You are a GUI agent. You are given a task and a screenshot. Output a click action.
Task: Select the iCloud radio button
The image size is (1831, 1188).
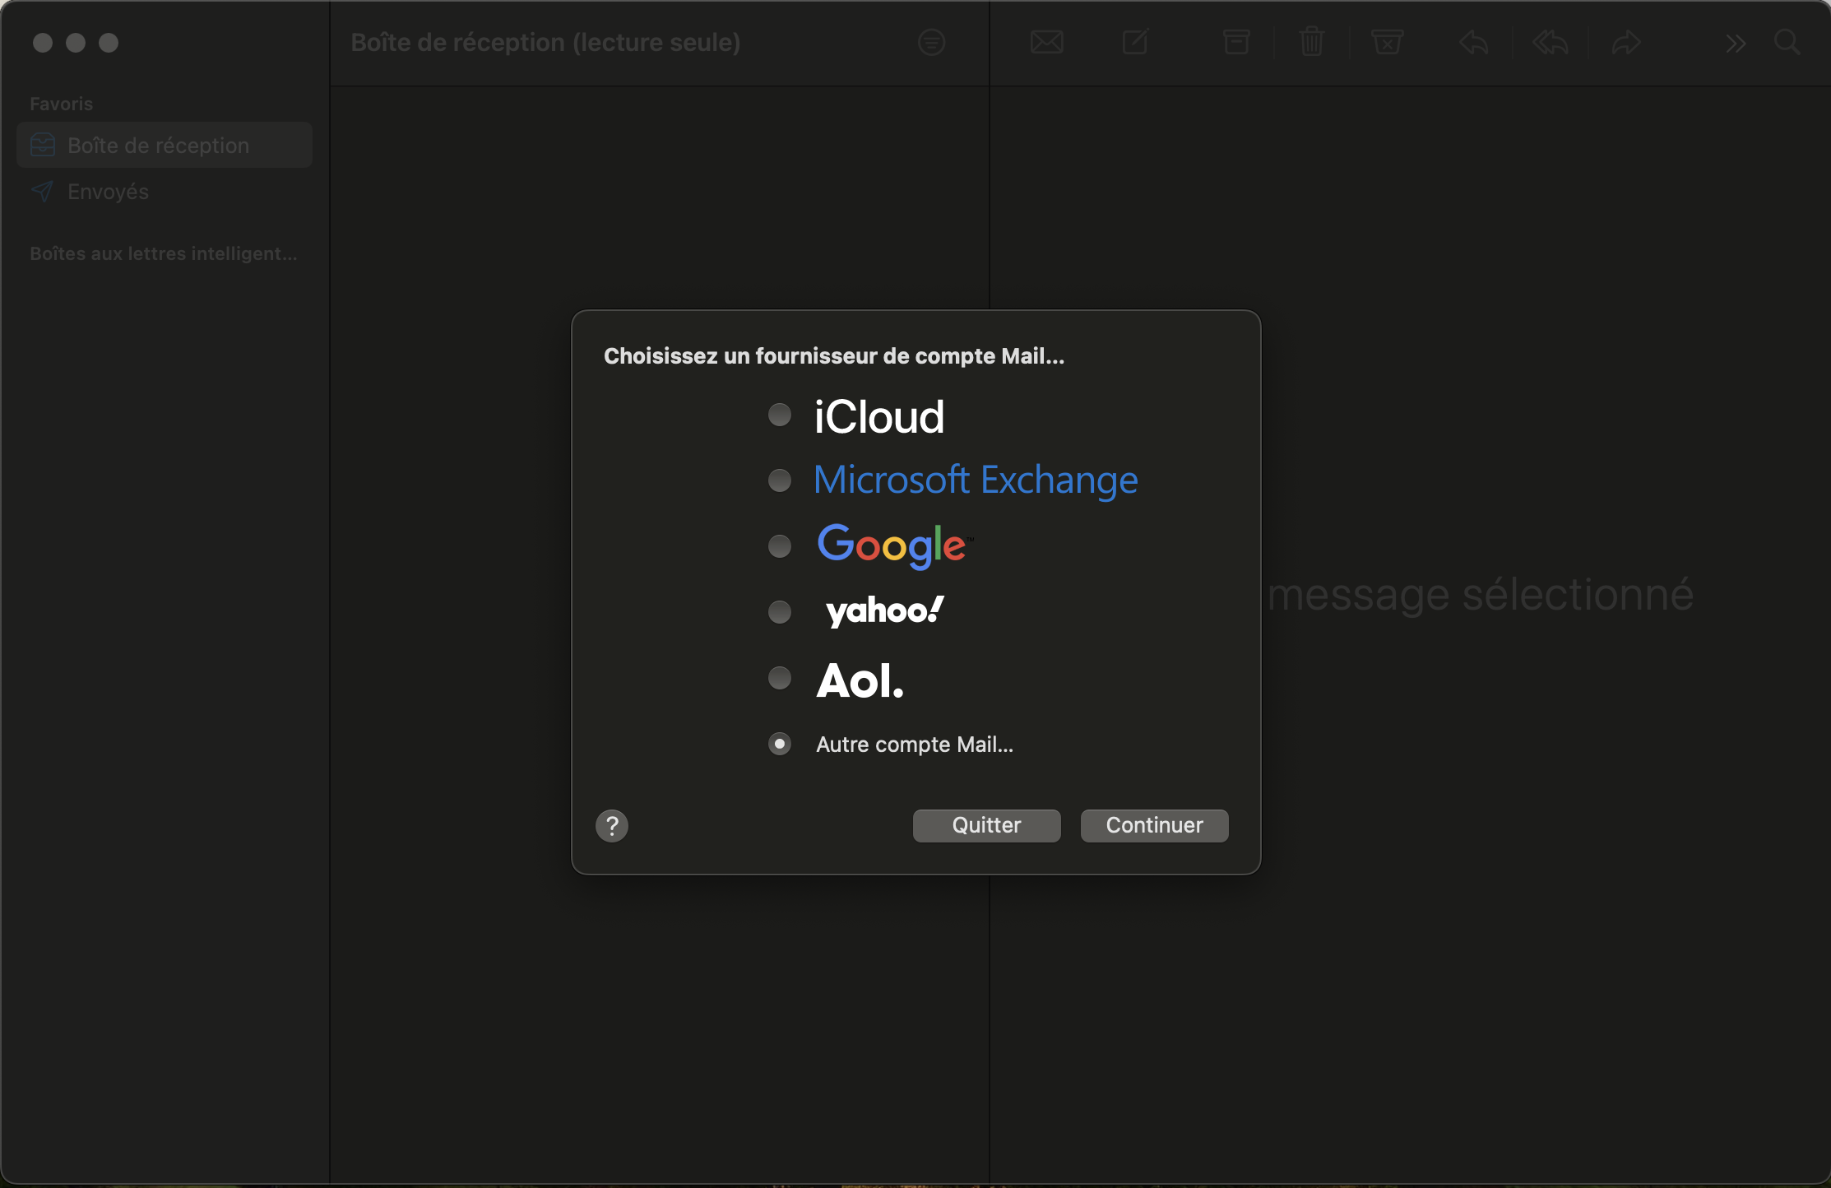click(x=779, y=415)
